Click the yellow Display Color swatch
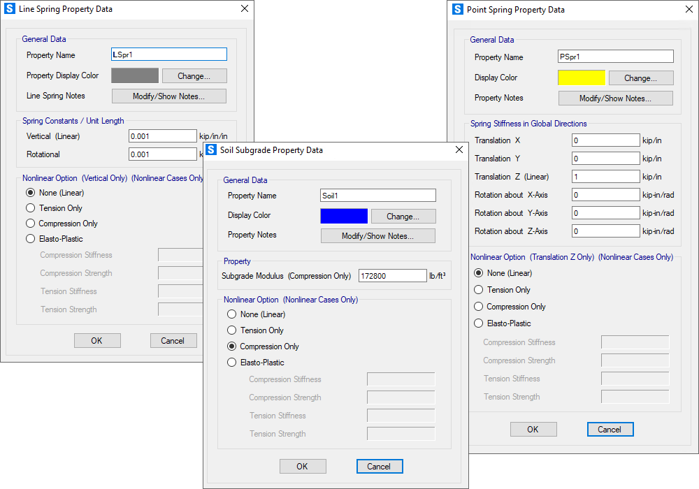This screenshot has height=489, width=699. (x=581, y=78)
